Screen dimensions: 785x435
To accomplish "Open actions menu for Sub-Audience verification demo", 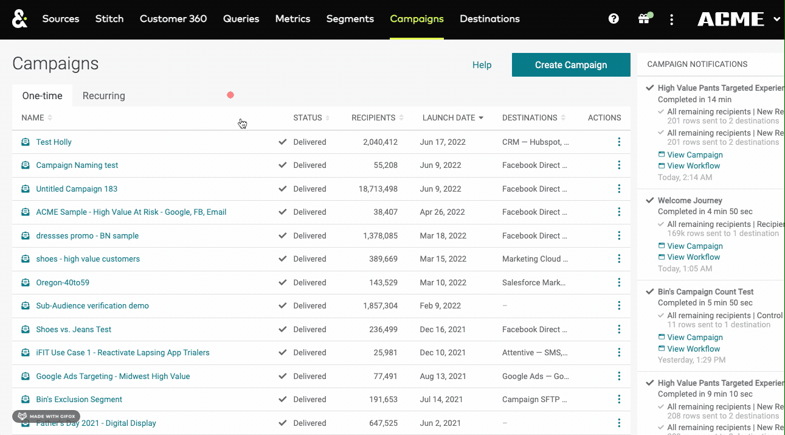I will (619, 305).
